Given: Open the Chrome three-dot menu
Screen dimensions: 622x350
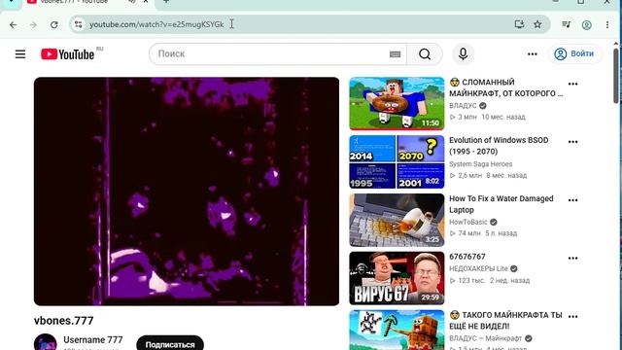Looking at the screenshot, I should coord(607,24).
